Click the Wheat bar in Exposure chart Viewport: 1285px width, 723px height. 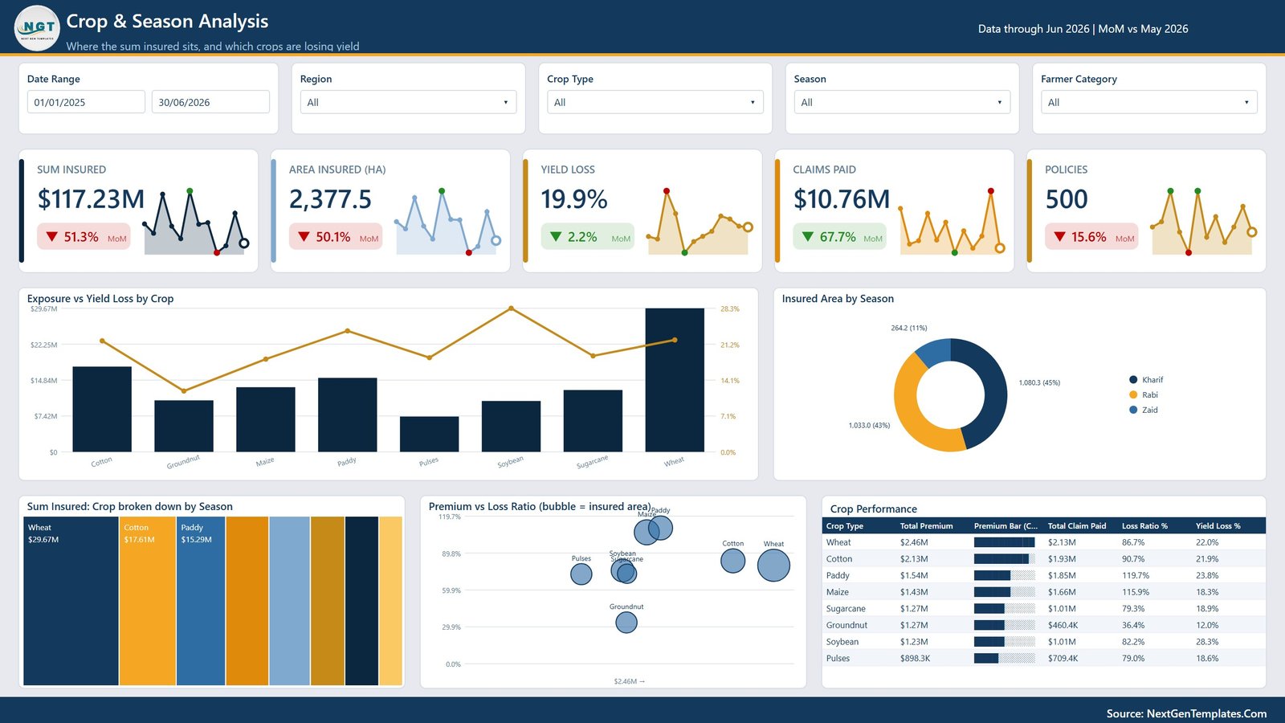(x=675, y=380)
